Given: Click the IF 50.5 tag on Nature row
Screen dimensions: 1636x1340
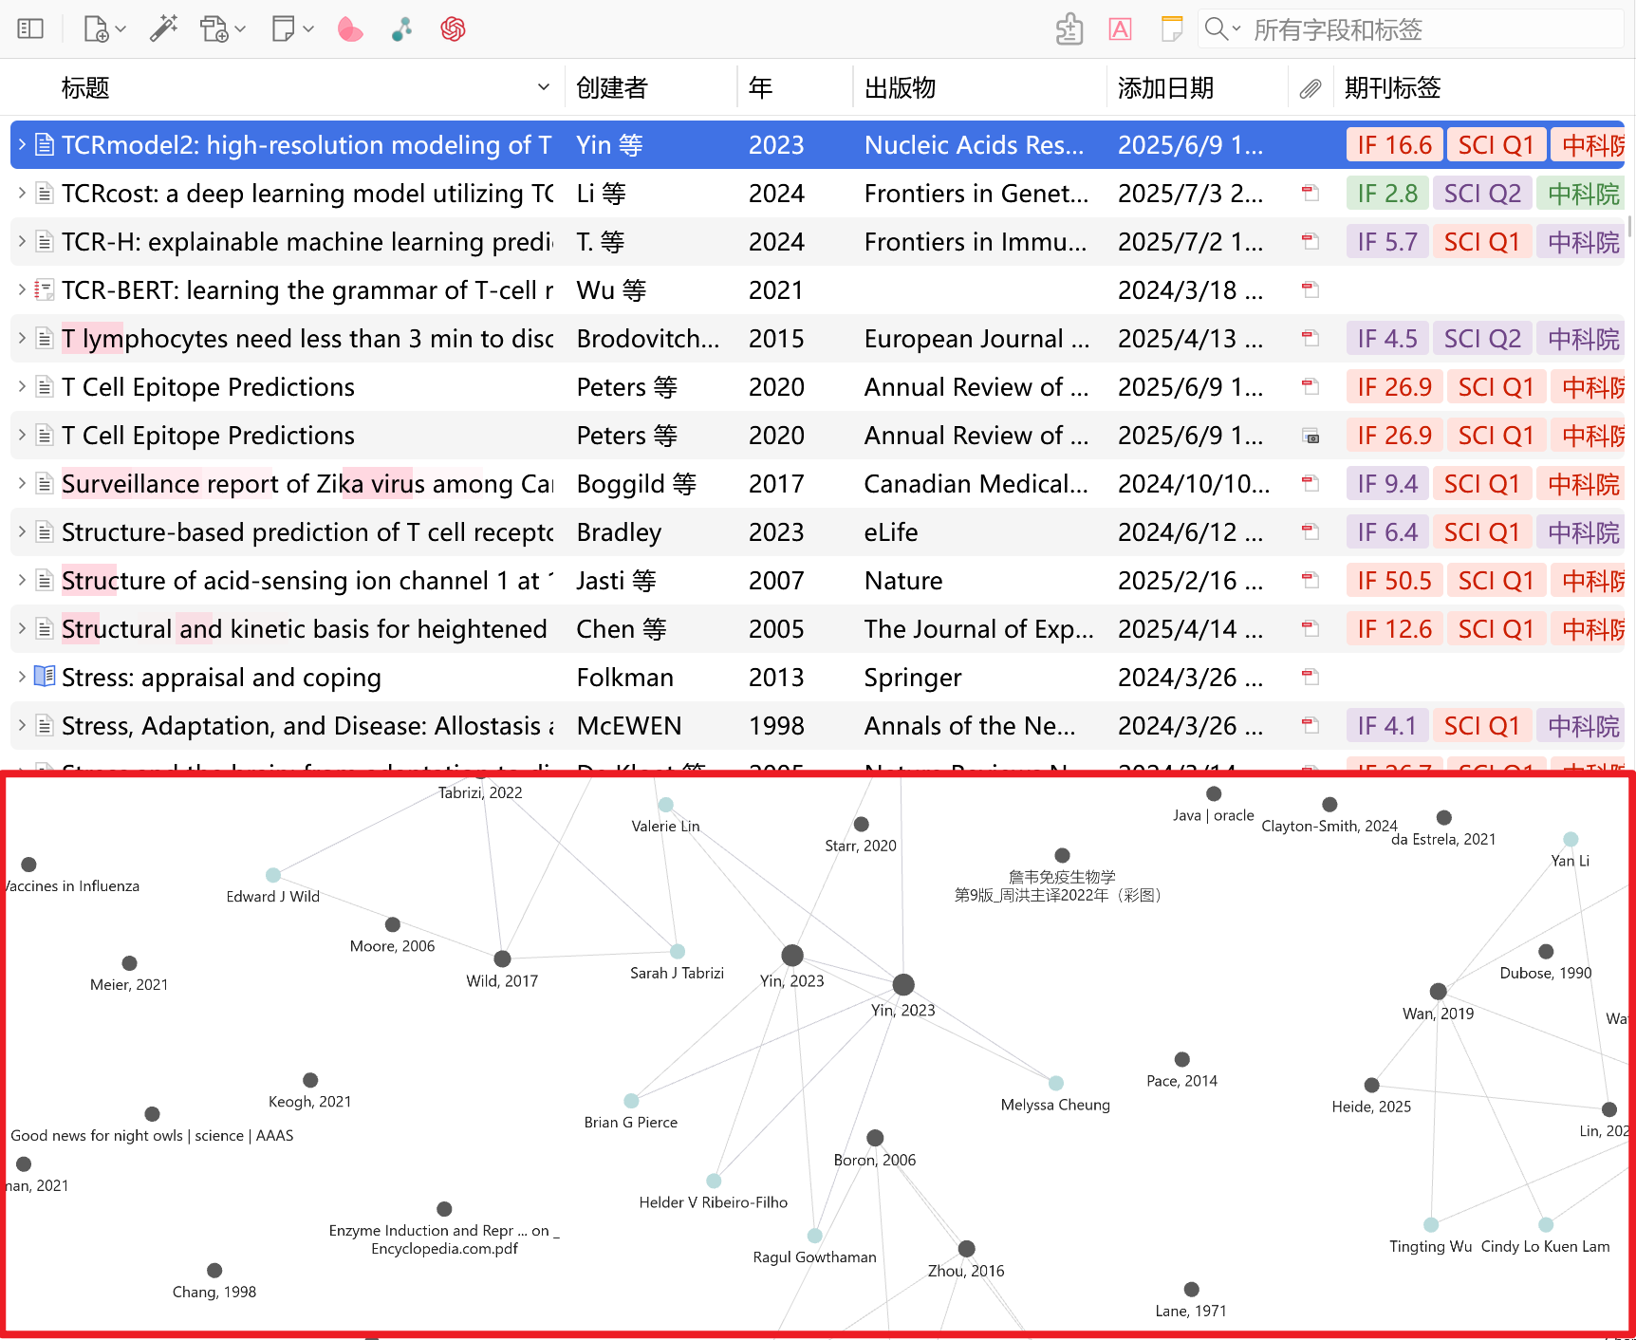Looking at the screenshot, I should (x=1393, y=581).
